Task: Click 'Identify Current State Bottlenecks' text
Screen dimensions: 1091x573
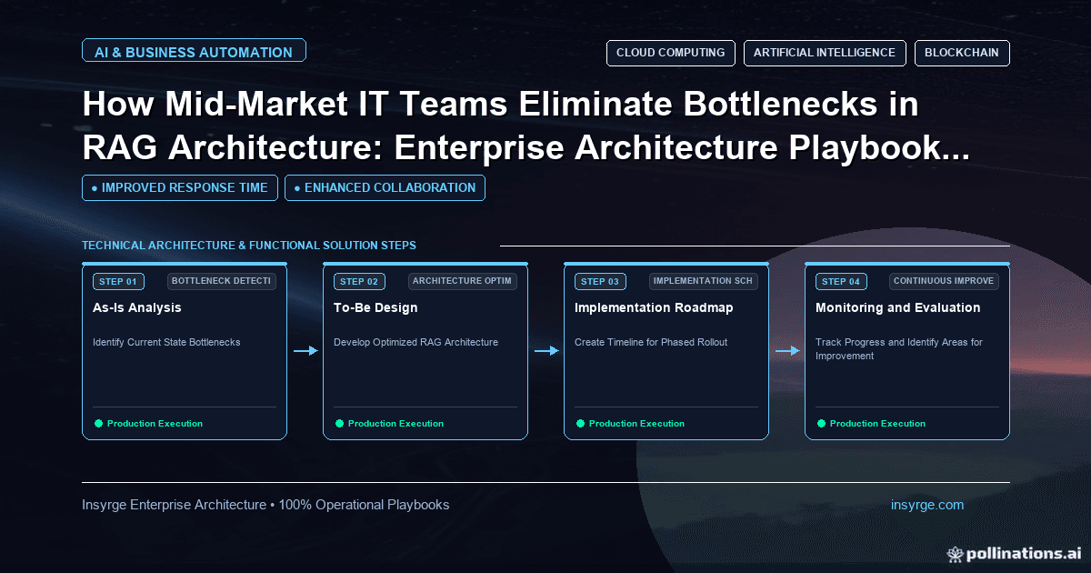Action: pyautogui.click(x=166, y=342)
